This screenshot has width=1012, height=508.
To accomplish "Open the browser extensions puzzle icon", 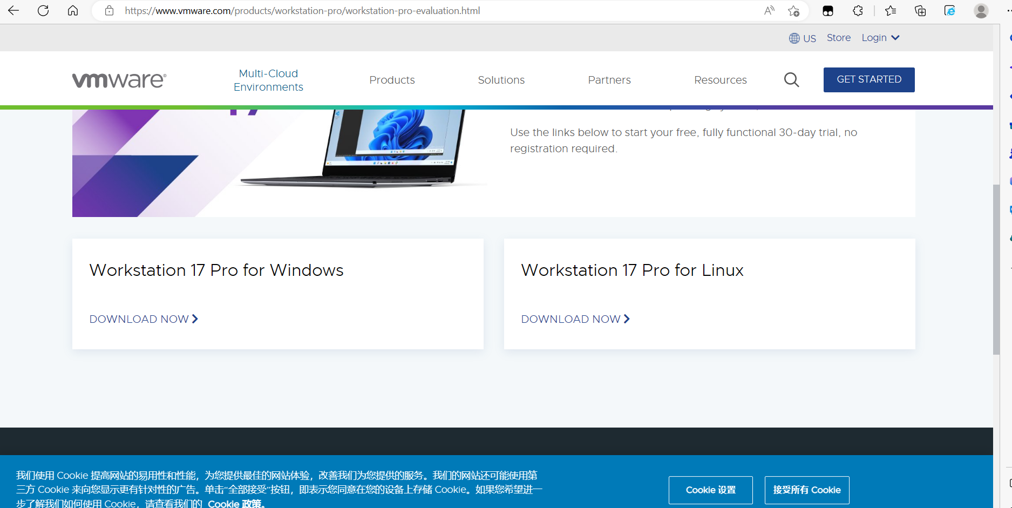I will (858, 10).
